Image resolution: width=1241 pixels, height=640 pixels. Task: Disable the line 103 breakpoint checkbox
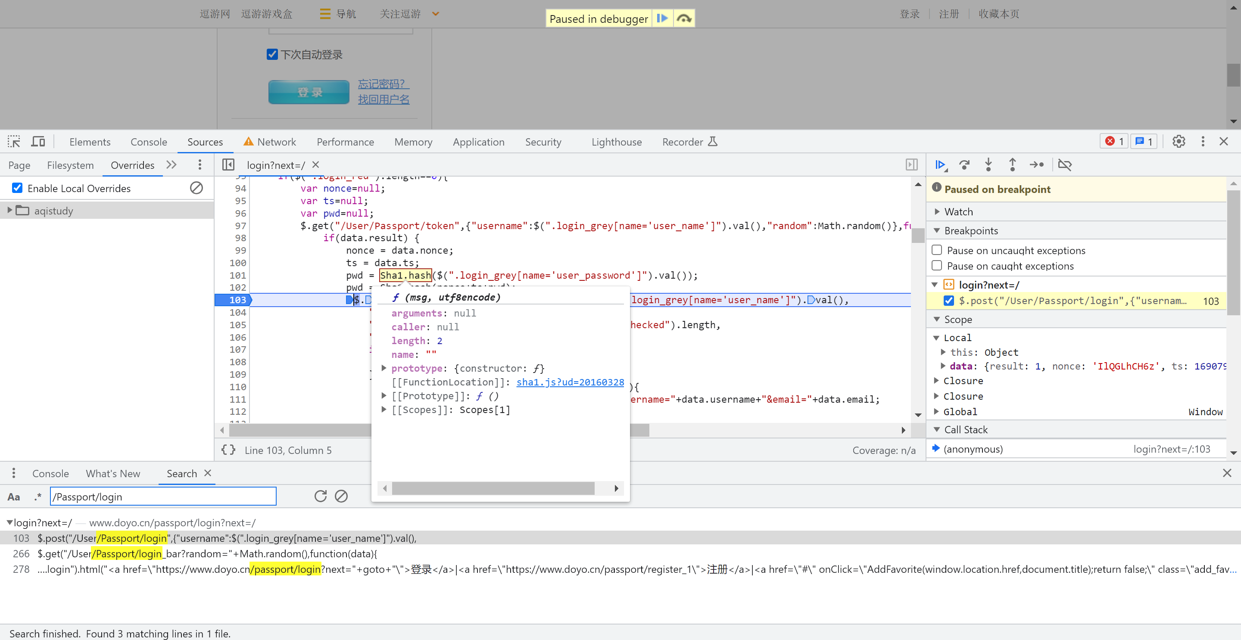click(948, 301)
